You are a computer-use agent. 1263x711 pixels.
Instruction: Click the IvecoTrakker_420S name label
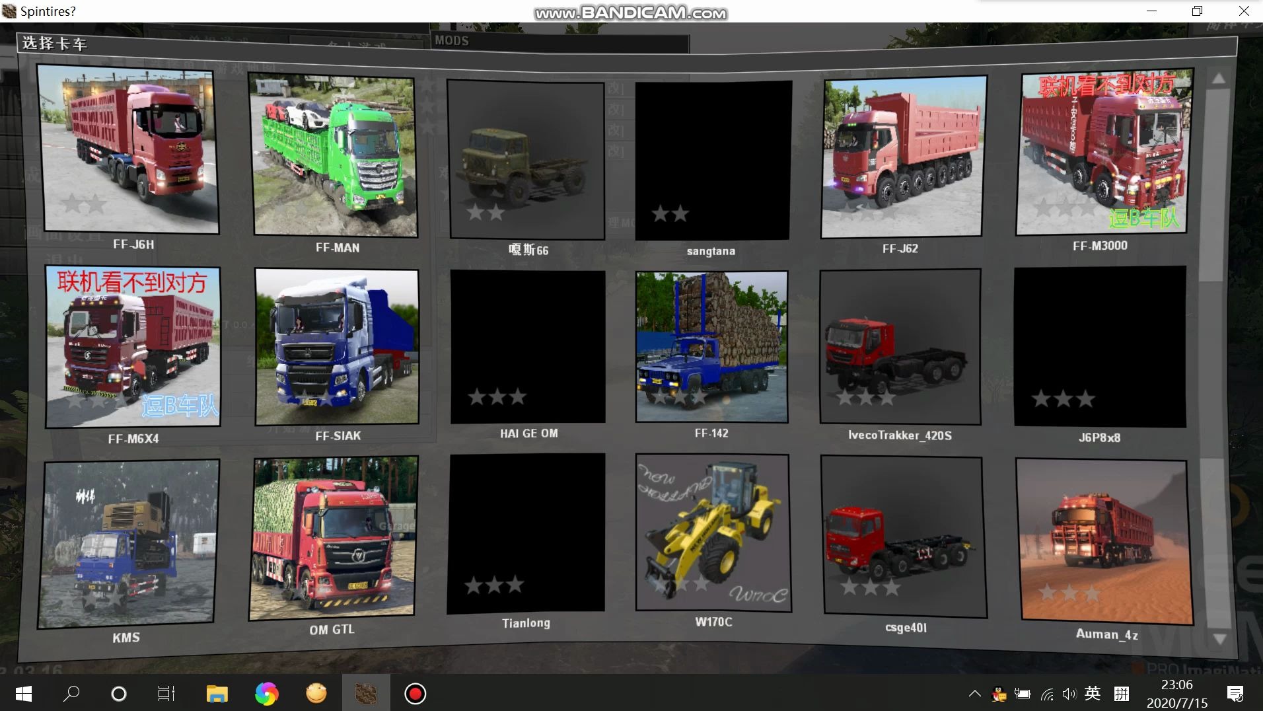coord(900,435)
